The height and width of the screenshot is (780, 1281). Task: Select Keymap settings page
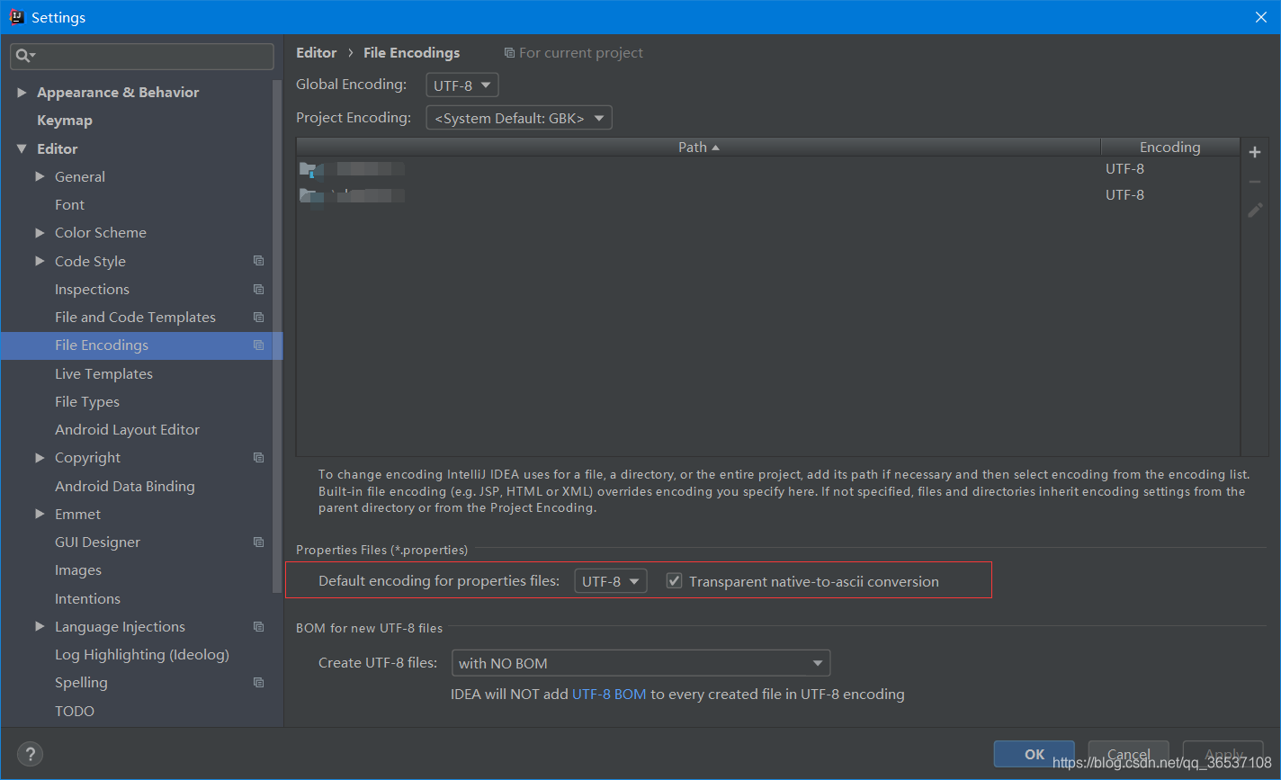point(65,121)
